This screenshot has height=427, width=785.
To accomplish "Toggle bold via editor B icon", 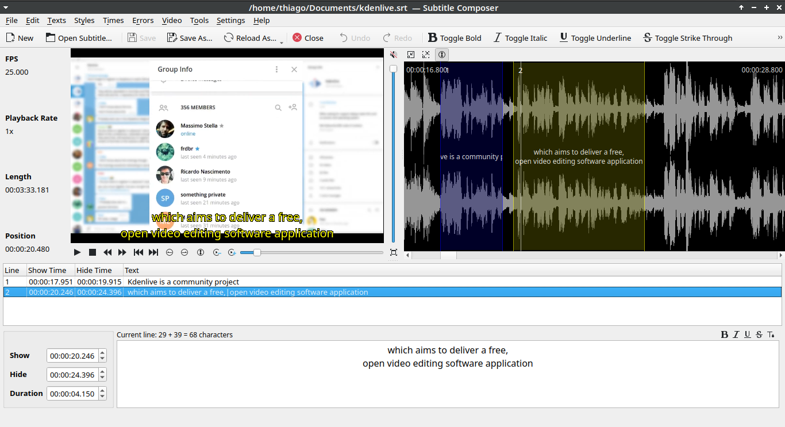I will point(725,334).
